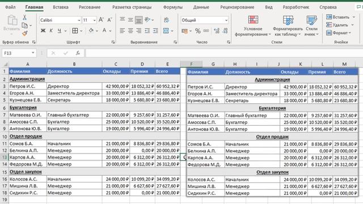Click the text Orientation icon
This screenshot has height=204, width=363.
(x=147, y=20)
